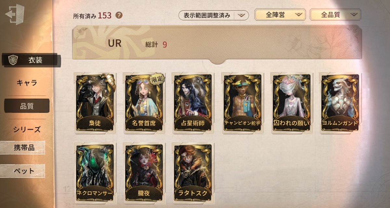Select the 衣装 shield emblem icon
The height and width of the screenshot is (208, 390).
click(13, 60)
